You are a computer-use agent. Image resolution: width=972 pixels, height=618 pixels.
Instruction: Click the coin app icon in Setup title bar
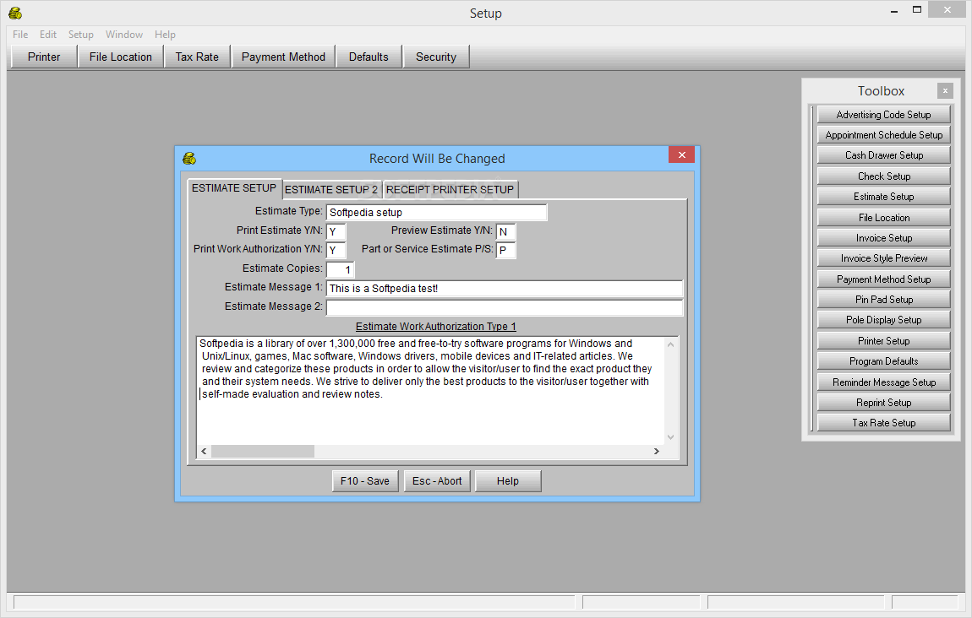(15, 13)
